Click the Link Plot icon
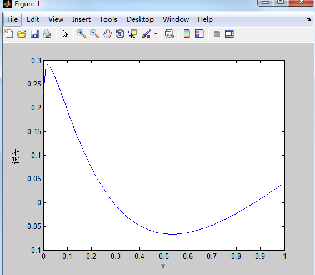315x275 pixels. pos(169,34)
